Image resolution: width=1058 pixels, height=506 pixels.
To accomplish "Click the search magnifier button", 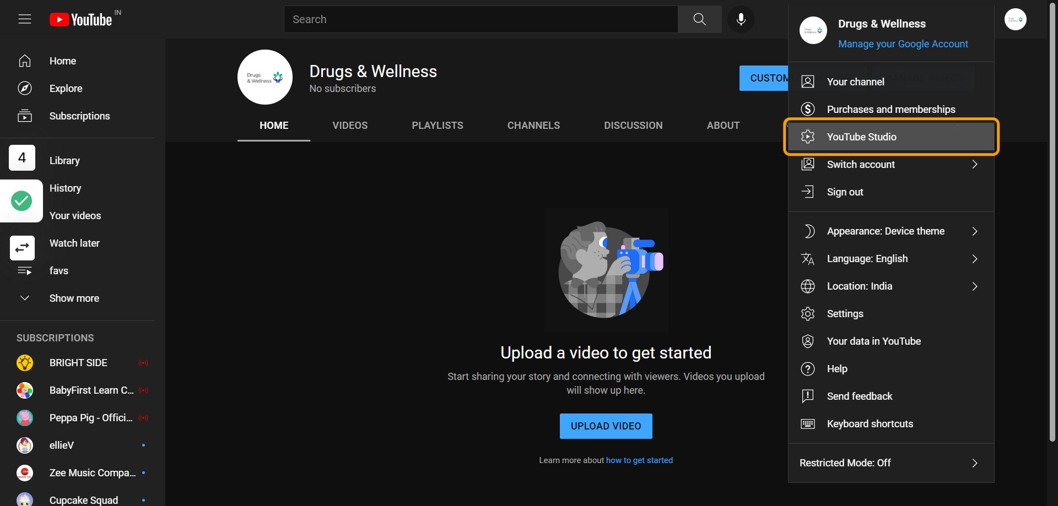I will (699, 19).
